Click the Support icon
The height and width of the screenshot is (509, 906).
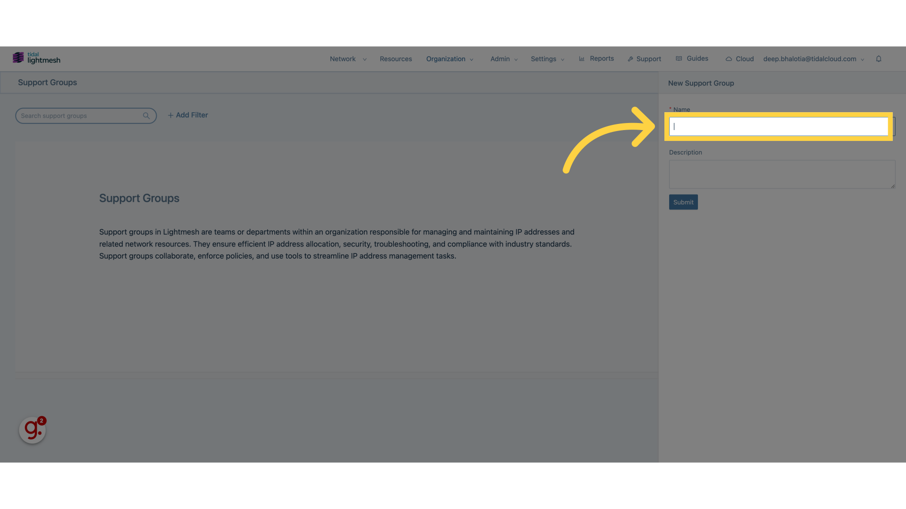(630, 58)
